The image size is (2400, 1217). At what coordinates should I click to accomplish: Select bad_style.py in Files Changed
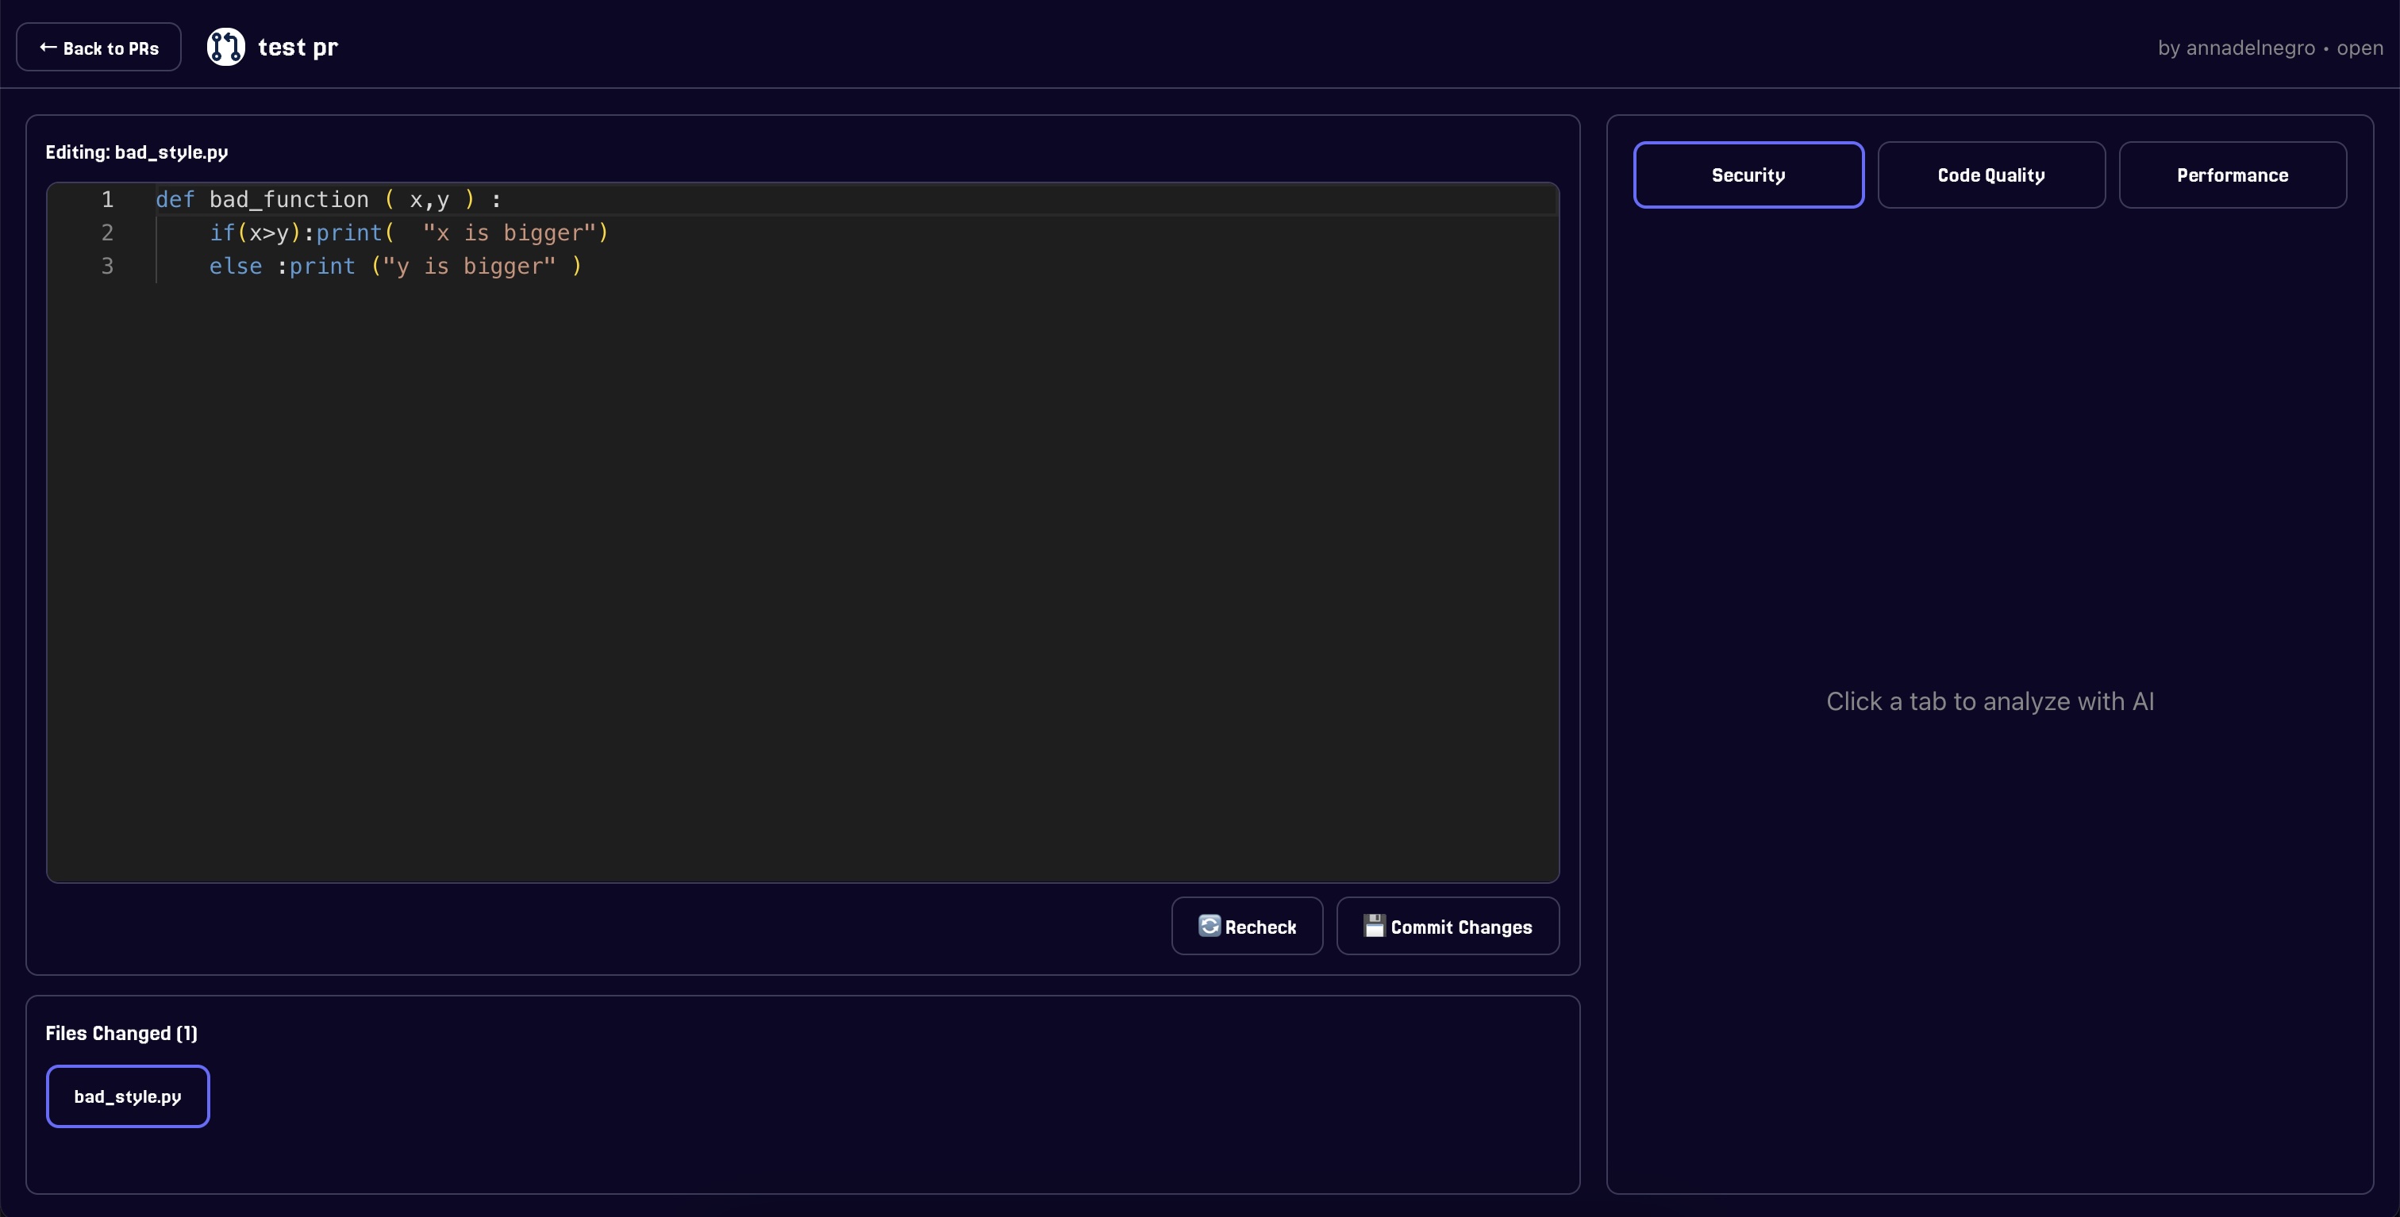click(x=128, y=1096)
